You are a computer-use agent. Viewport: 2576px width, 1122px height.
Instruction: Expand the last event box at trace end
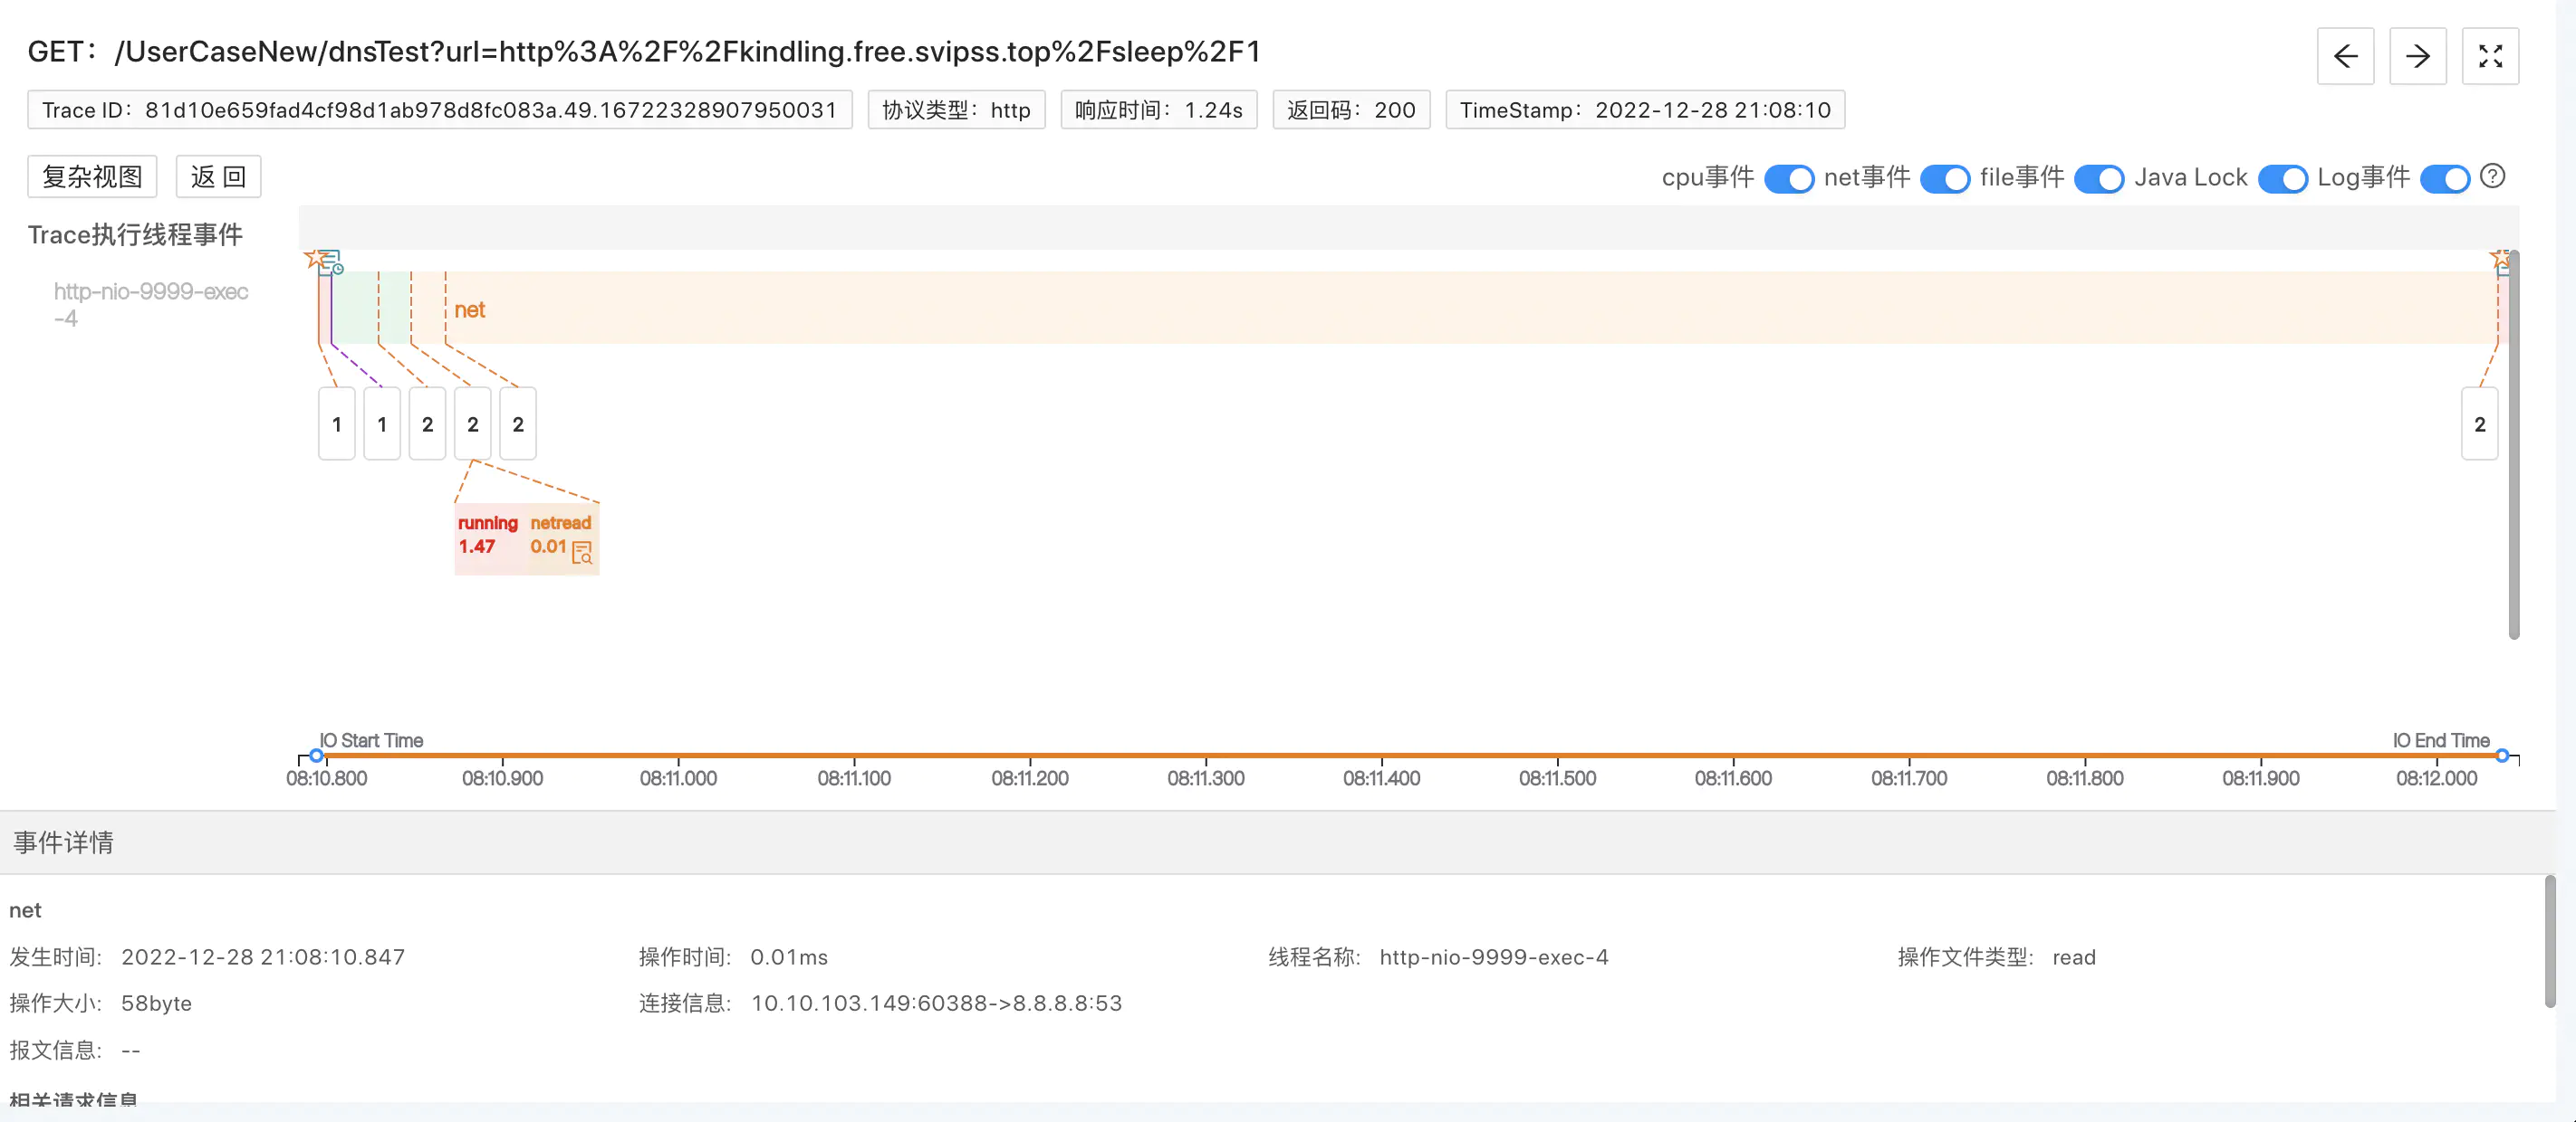[2479, 423]
